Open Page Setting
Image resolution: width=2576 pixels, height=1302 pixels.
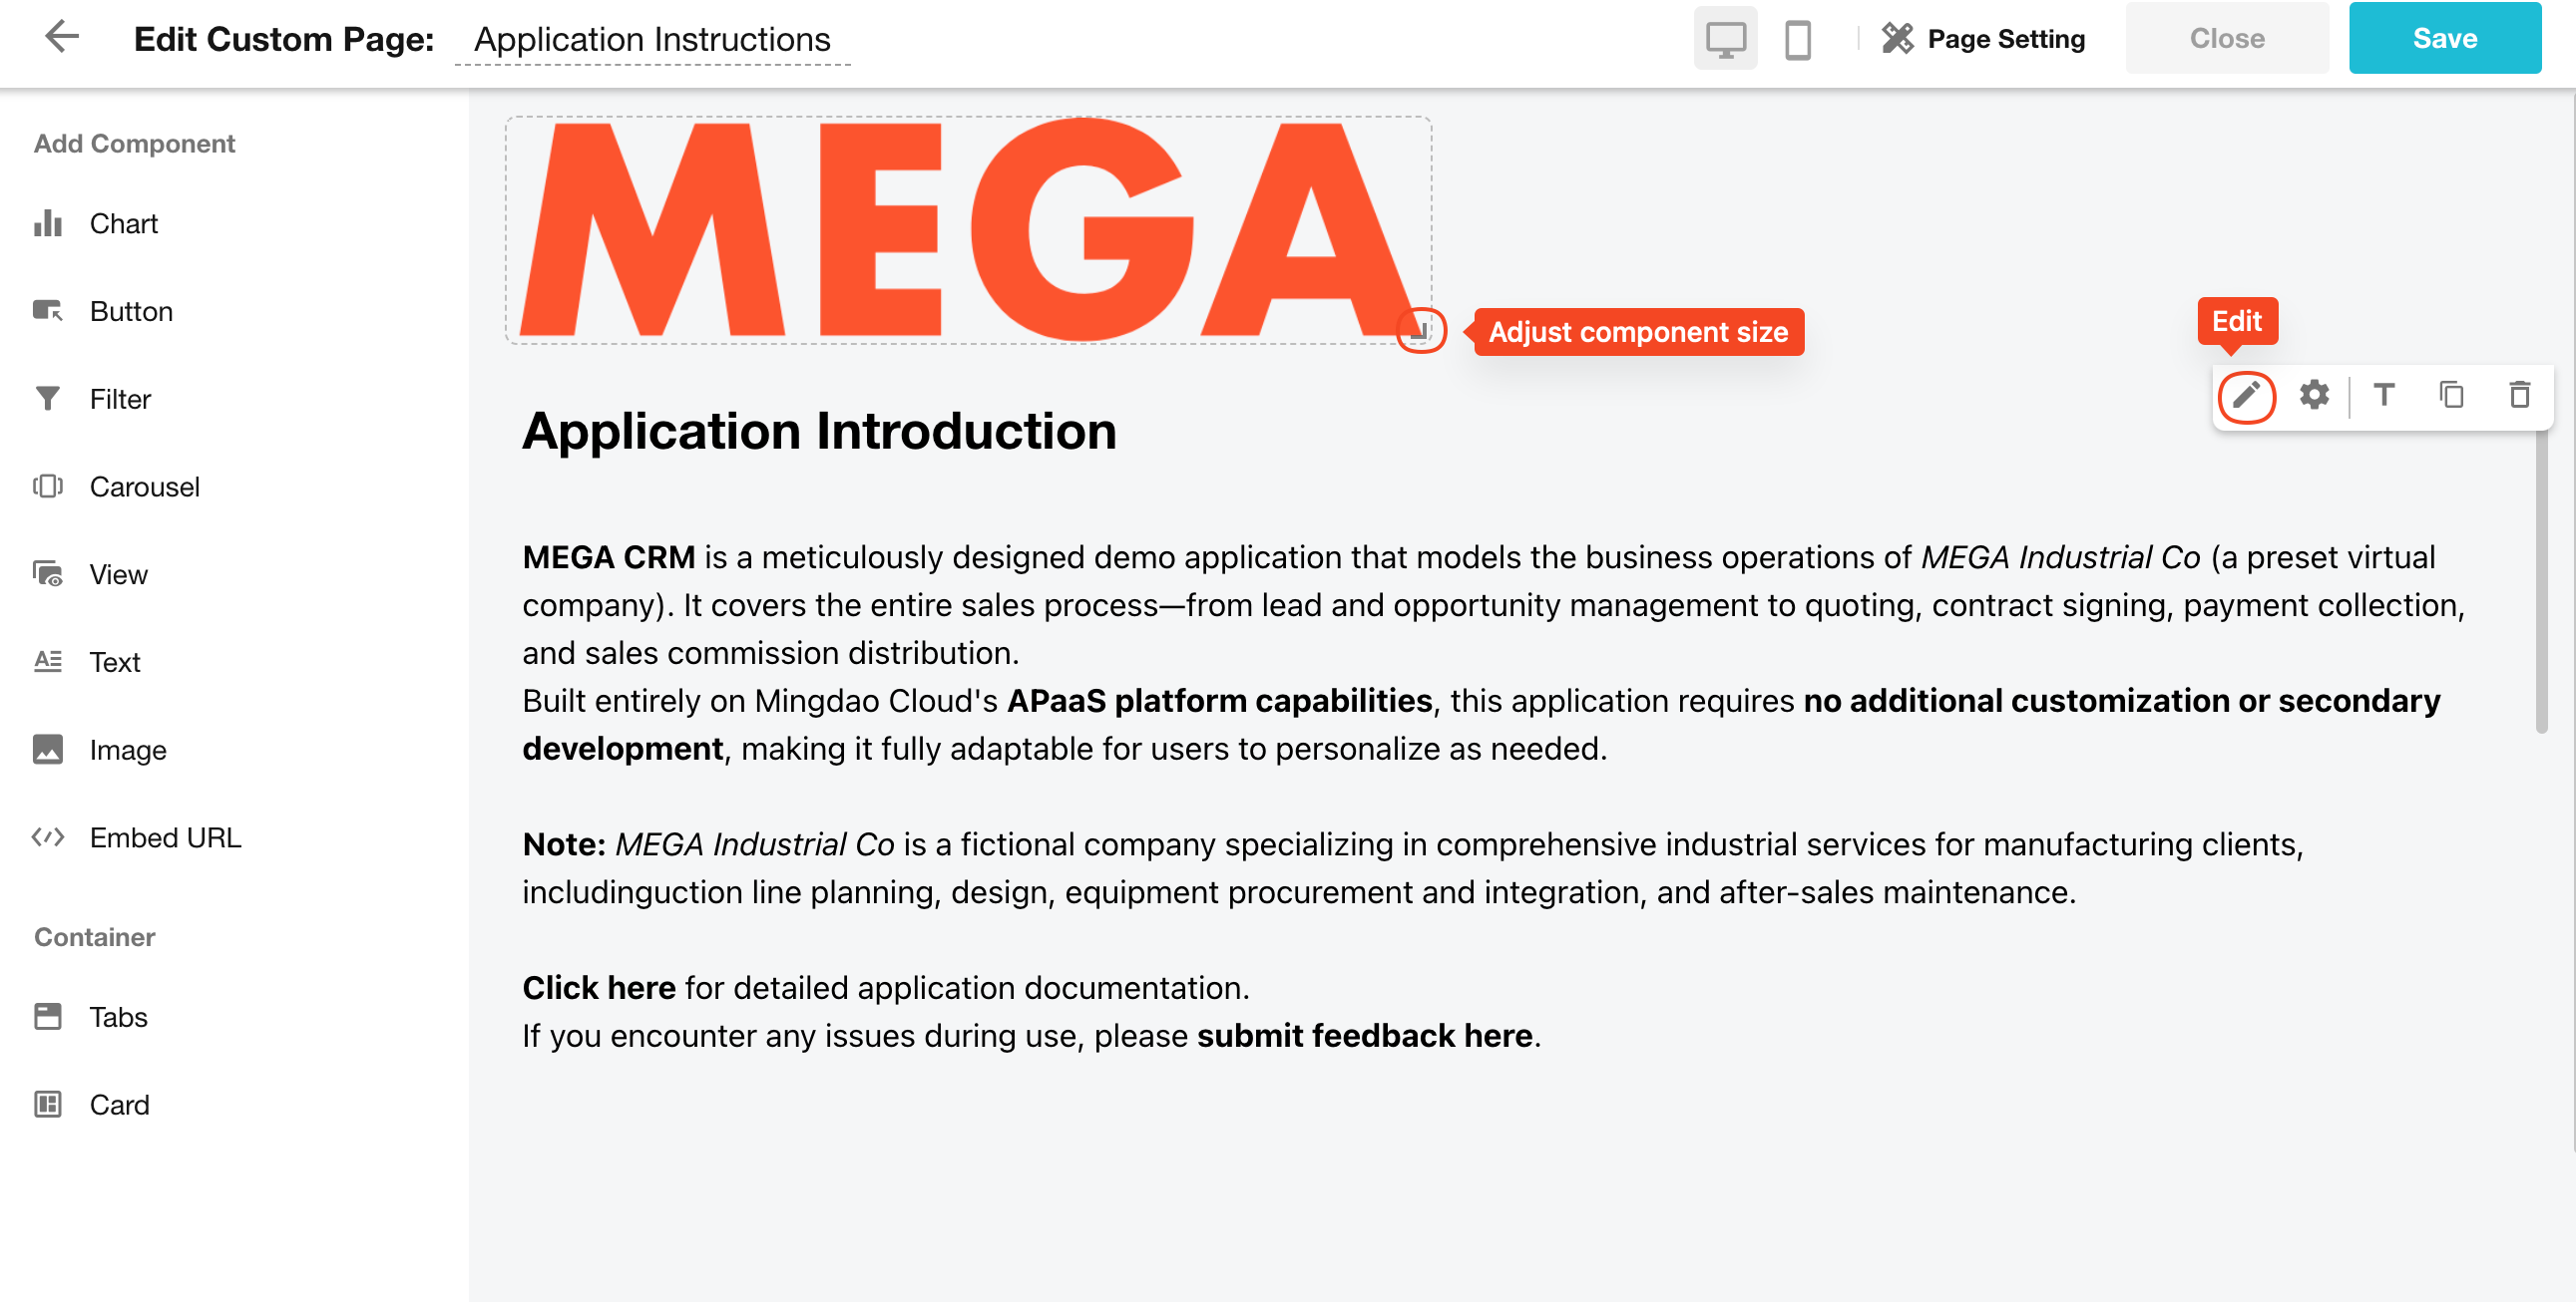[1984, 39]
